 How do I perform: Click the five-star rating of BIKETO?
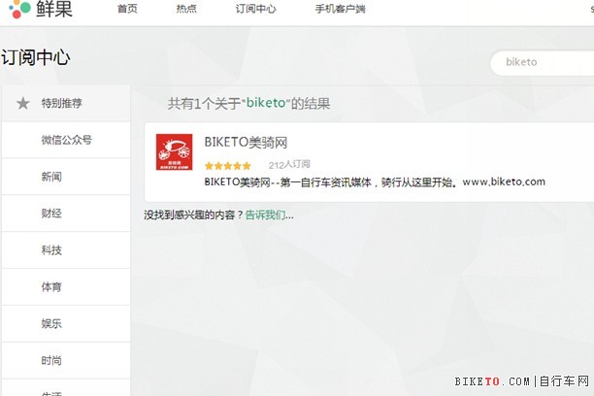pyautogui.click(x=228, y=165)
